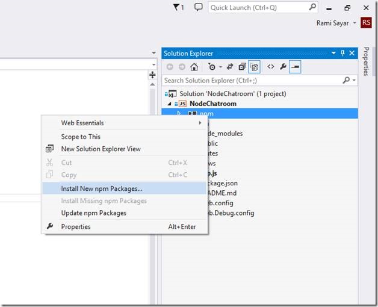Click the solution icon beside Solution 'NodeChatroom'
The image size is (378, 307).
point(173,93)
